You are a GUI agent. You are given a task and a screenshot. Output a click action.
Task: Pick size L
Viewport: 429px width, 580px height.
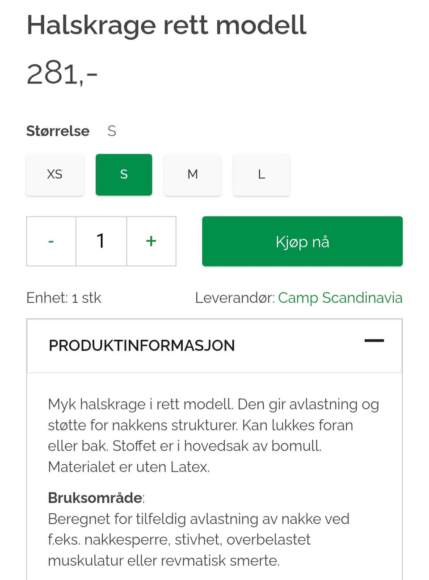click(x=261, y=175)
